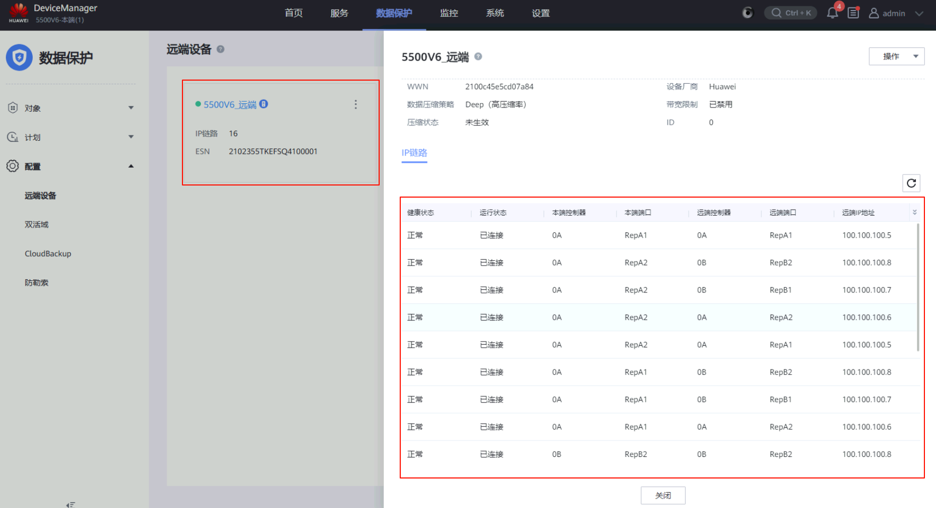Click the blue badge icon beside 5500V6_远端 link
936x508 pixels.
point(264,104)
